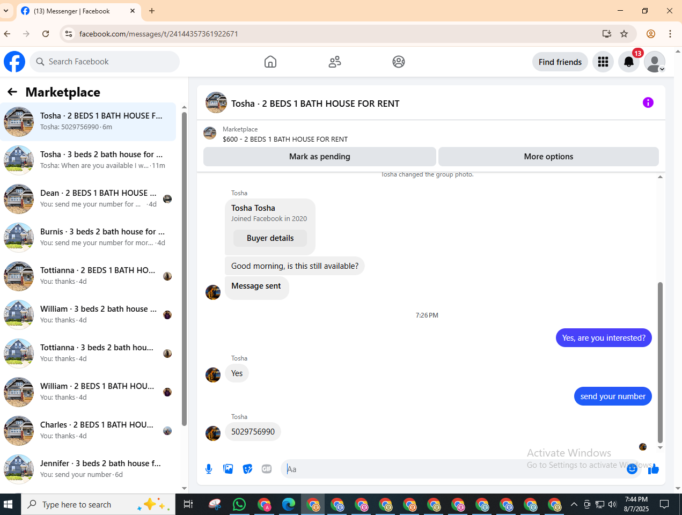The width and height of the screenshot is (682, 515).
Task: Close the Messenger Facebook tab
Action: click(x=133, y=11)
